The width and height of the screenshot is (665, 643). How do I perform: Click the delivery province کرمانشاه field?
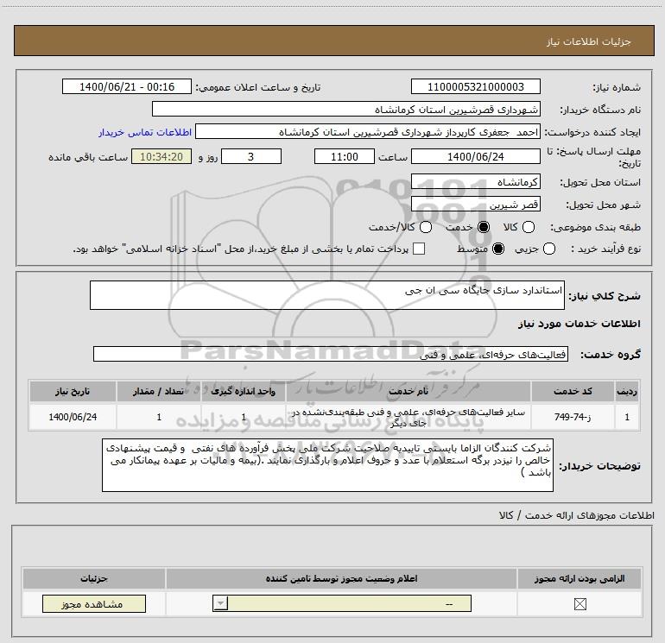click(475, 182)
